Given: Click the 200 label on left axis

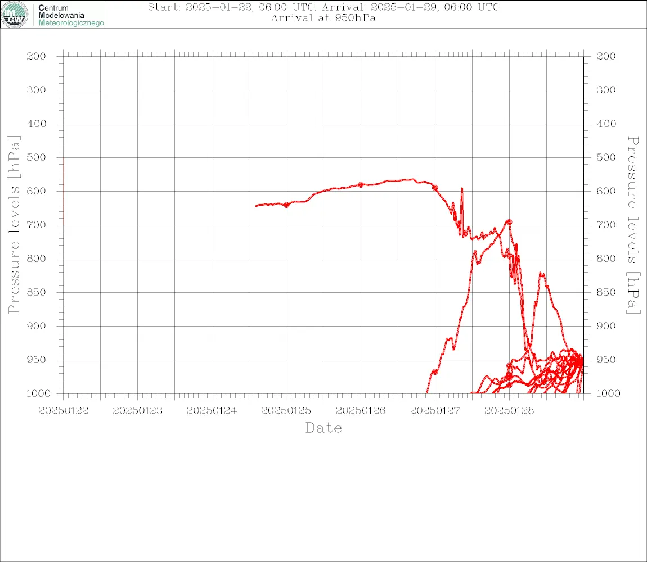Looking at the screenshot, I should 37,56.
